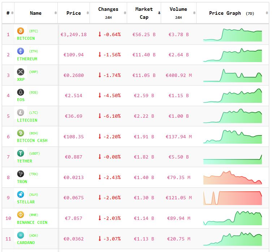Click the Tron logo icon

pos(21,174)
